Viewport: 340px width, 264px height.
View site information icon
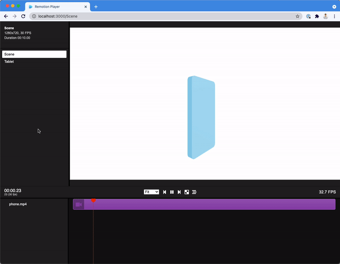pos(34,16)
